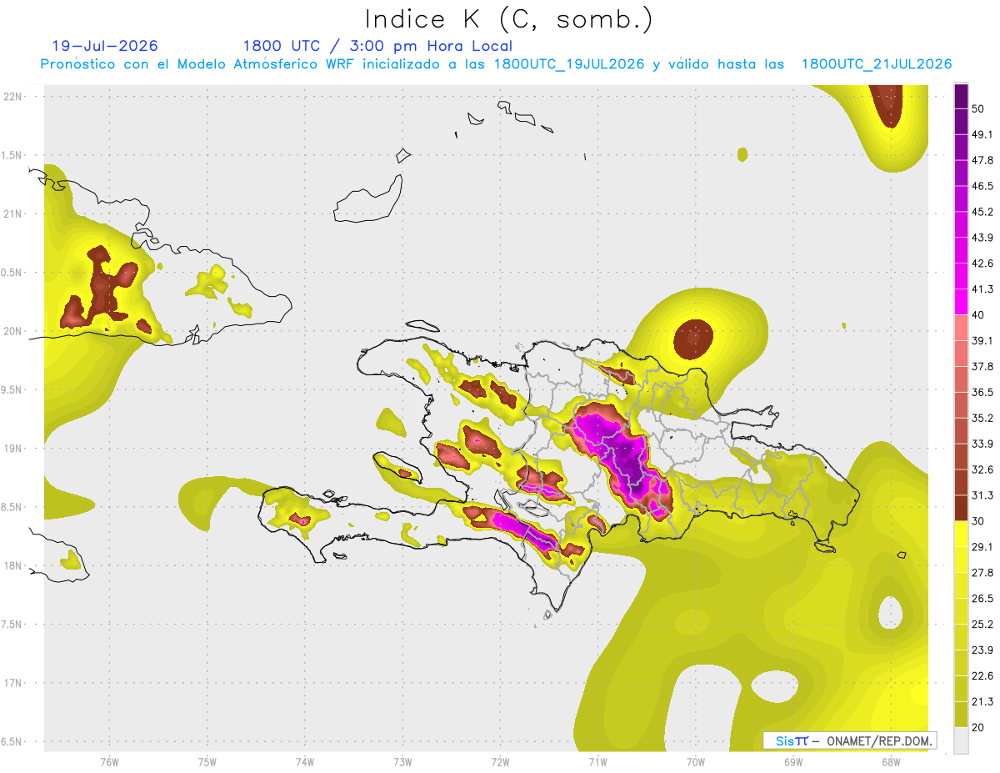Click the legend value "37.8"
This screenshot has height=773, width=1000.
point(982,367)
